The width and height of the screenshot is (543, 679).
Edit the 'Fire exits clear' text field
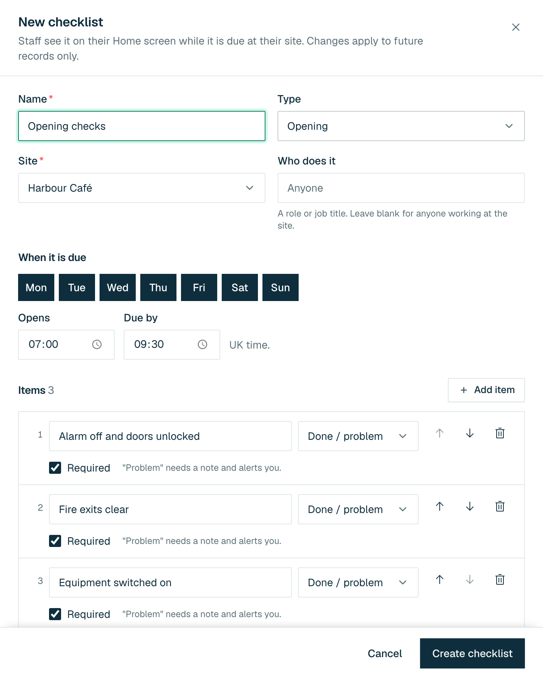click(170, 509)
